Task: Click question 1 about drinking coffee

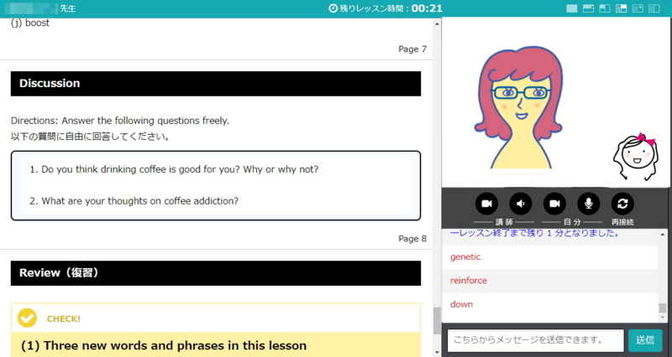Action: coord(174,169)
